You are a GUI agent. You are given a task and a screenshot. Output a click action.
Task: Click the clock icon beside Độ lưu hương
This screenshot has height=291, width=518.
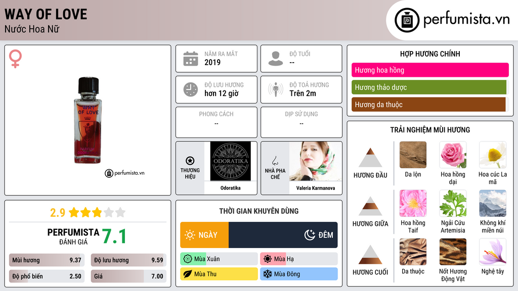[x=191, y=89]
